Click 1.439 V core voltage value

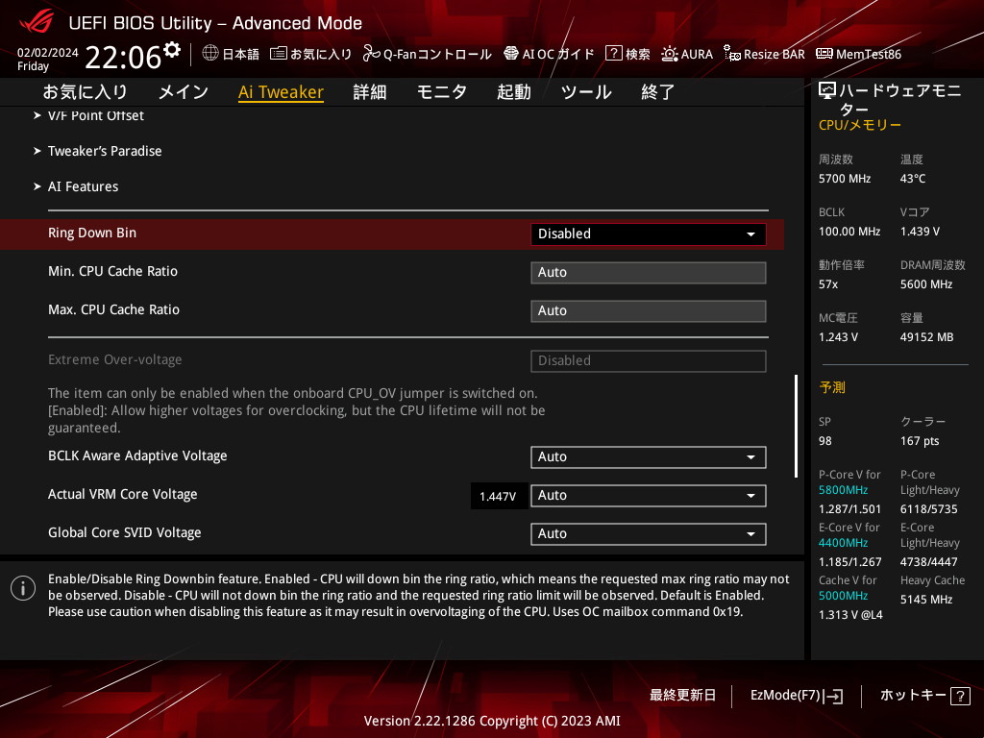pyautogui.click(x=920, y=232)
